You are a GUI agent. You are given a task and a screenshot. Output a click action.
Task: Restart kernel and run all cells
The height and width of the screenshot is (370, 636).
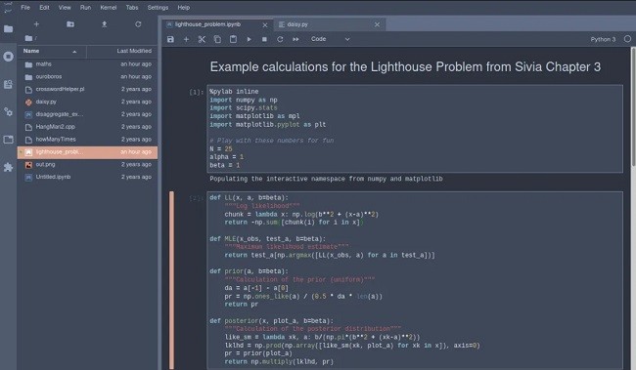pyautogui.click(x=295, y=39)
